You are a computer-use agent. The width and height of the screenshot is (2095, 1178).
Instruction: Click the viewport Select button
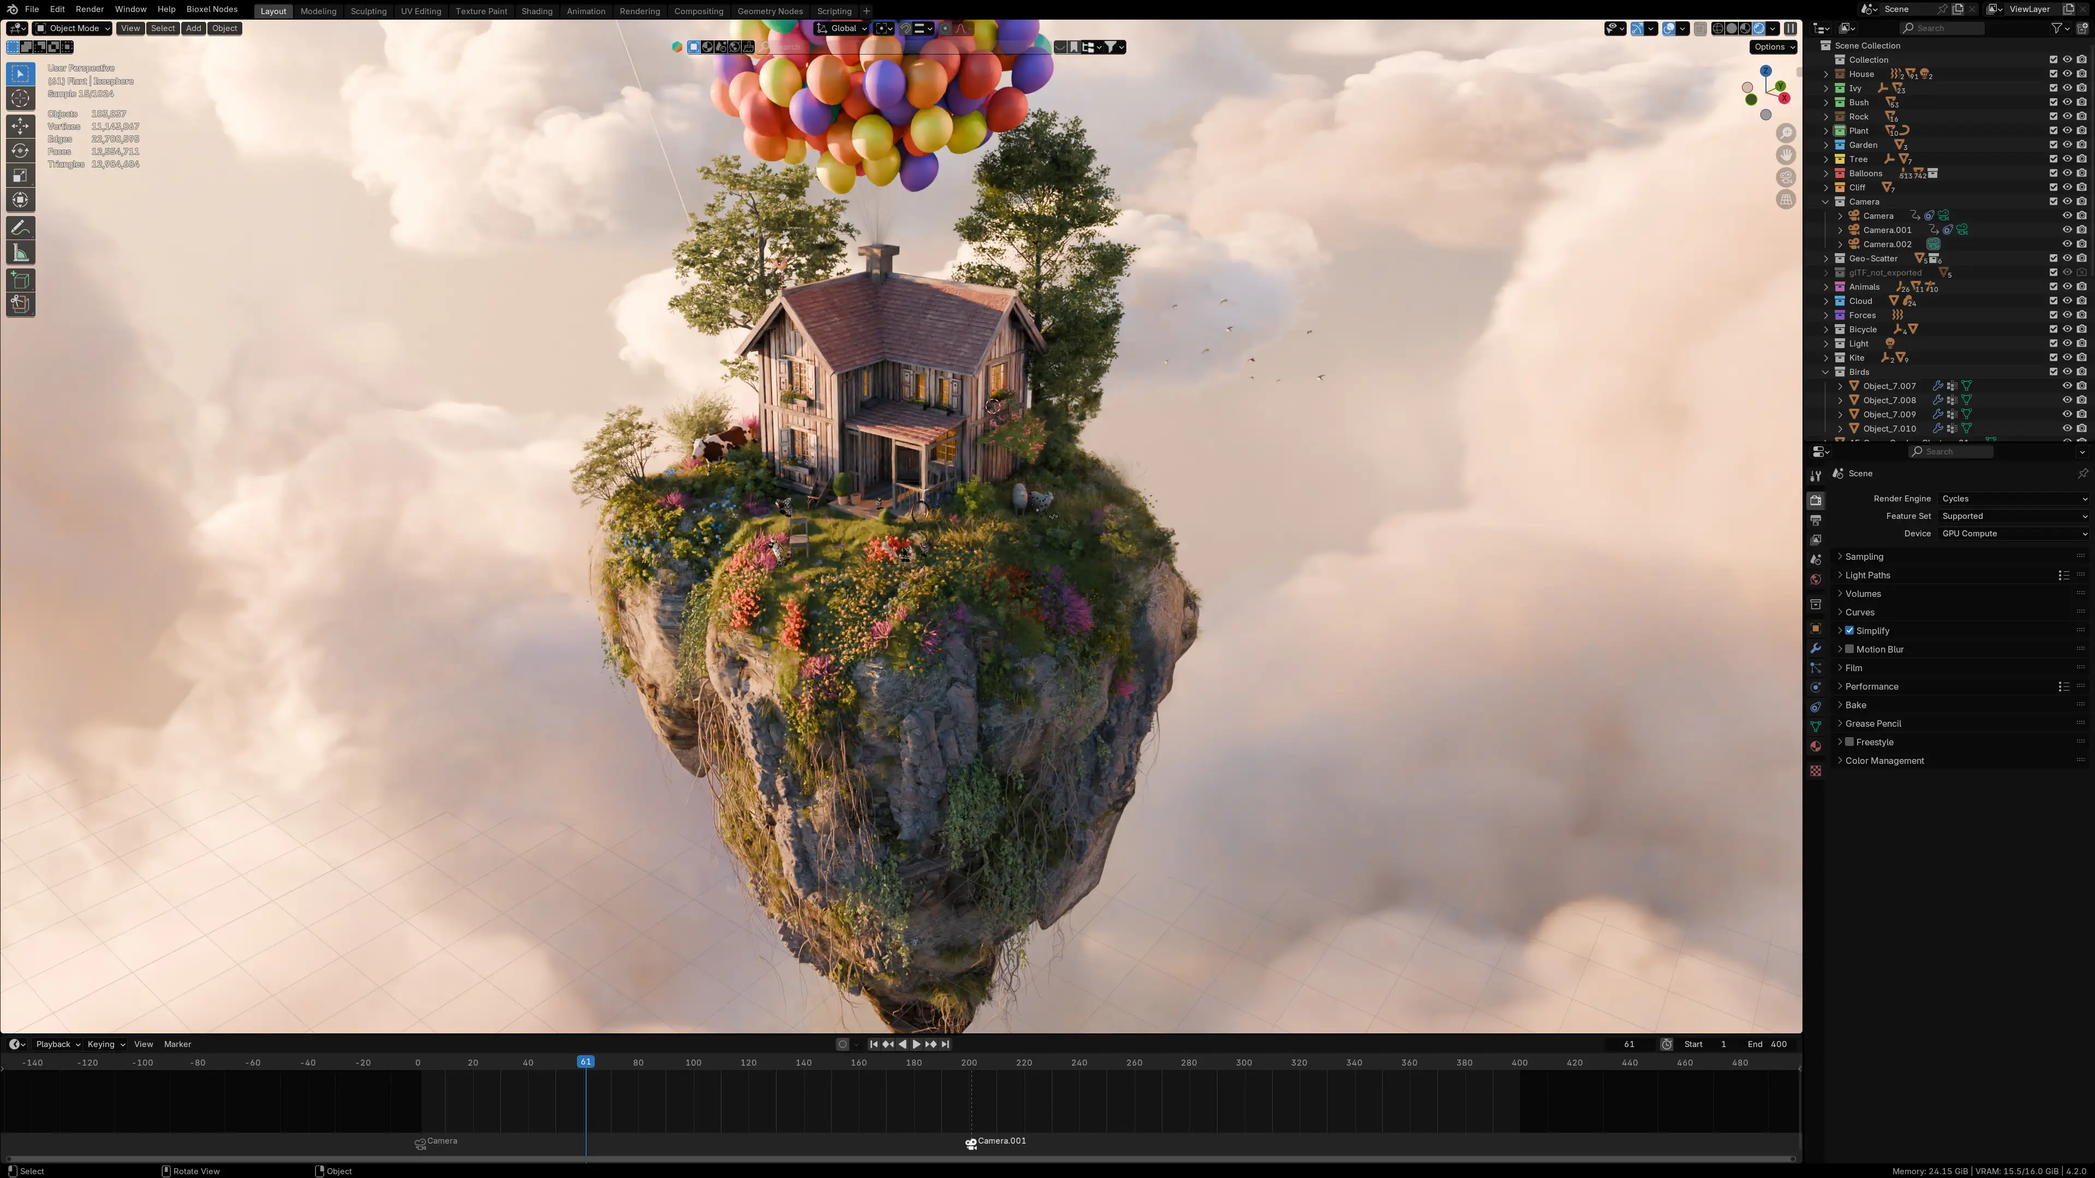pos(163,28)
